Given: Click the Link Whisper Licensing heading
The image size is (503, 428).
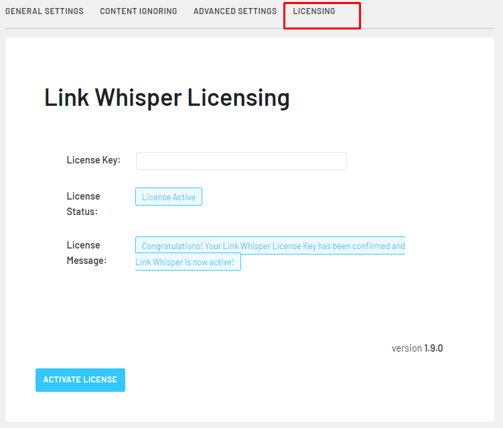Looking at the screenshot, I should [167, 98].
